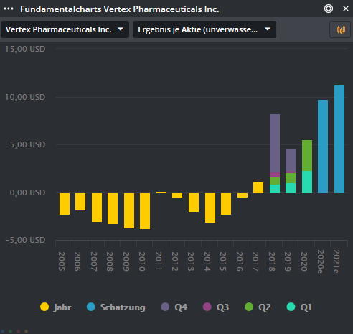
Task: Select the 2008 yearly bar
Action: [113, 209]
